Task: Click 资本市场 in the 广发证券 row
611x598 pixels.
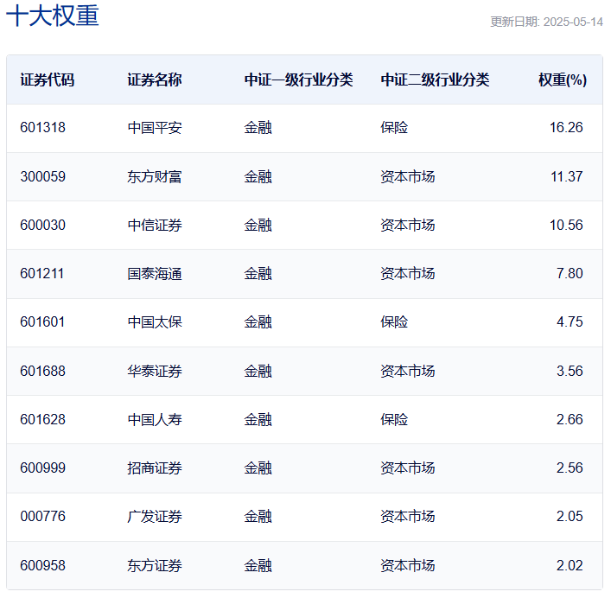Action: pos(408,517)
